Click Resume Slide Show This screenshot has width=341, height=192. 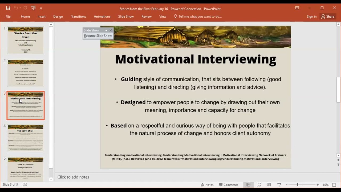(98, 36)
